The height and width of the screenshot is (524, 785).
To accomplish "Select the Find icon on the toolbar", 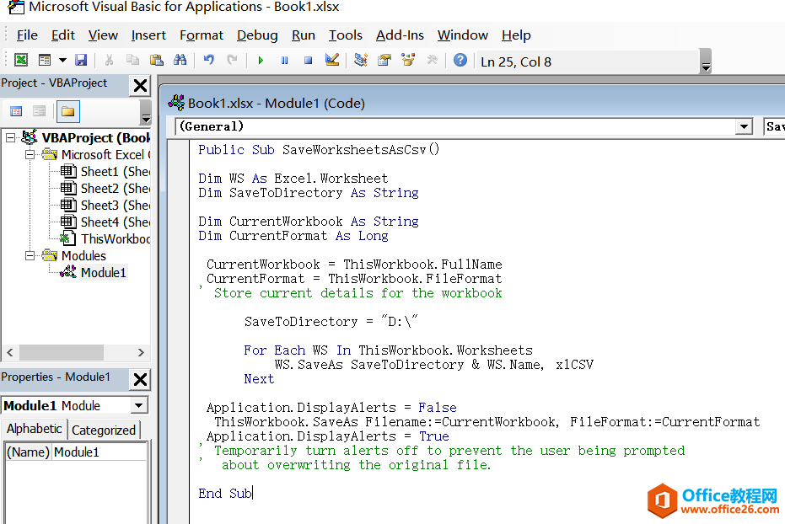I will coord(182,59).
